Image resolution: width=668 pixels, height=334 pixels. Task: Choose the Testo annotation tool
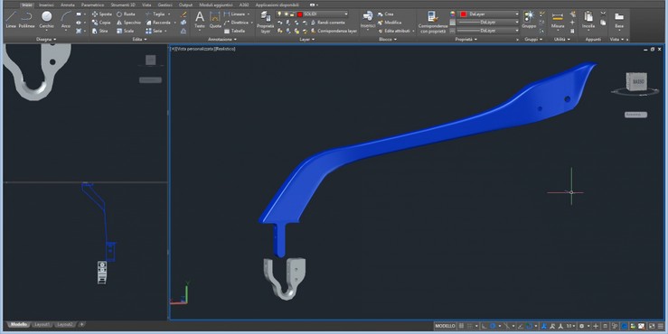tap(200, 20)
